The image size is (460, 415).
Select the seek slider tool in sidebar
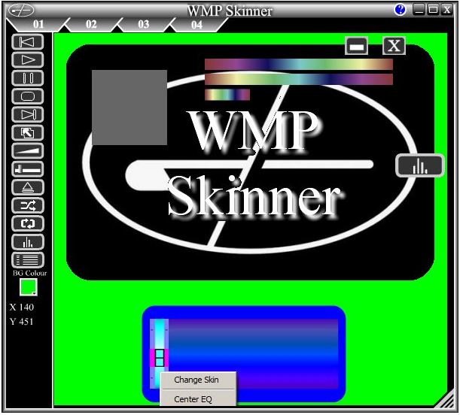[28, 169]
